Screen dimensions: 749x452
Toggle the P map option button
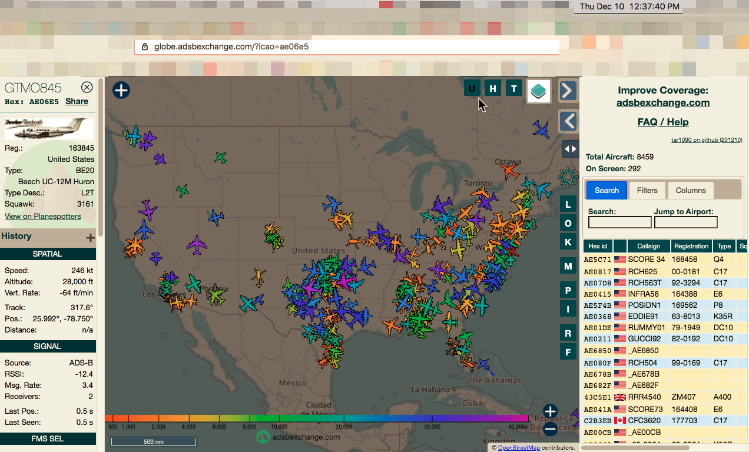click(568, 291)
